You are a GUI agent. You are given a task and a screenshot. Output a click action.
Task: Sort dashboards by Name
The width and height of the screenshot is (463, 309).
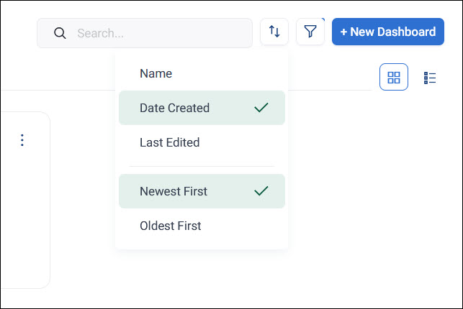[x=202, y=73]
